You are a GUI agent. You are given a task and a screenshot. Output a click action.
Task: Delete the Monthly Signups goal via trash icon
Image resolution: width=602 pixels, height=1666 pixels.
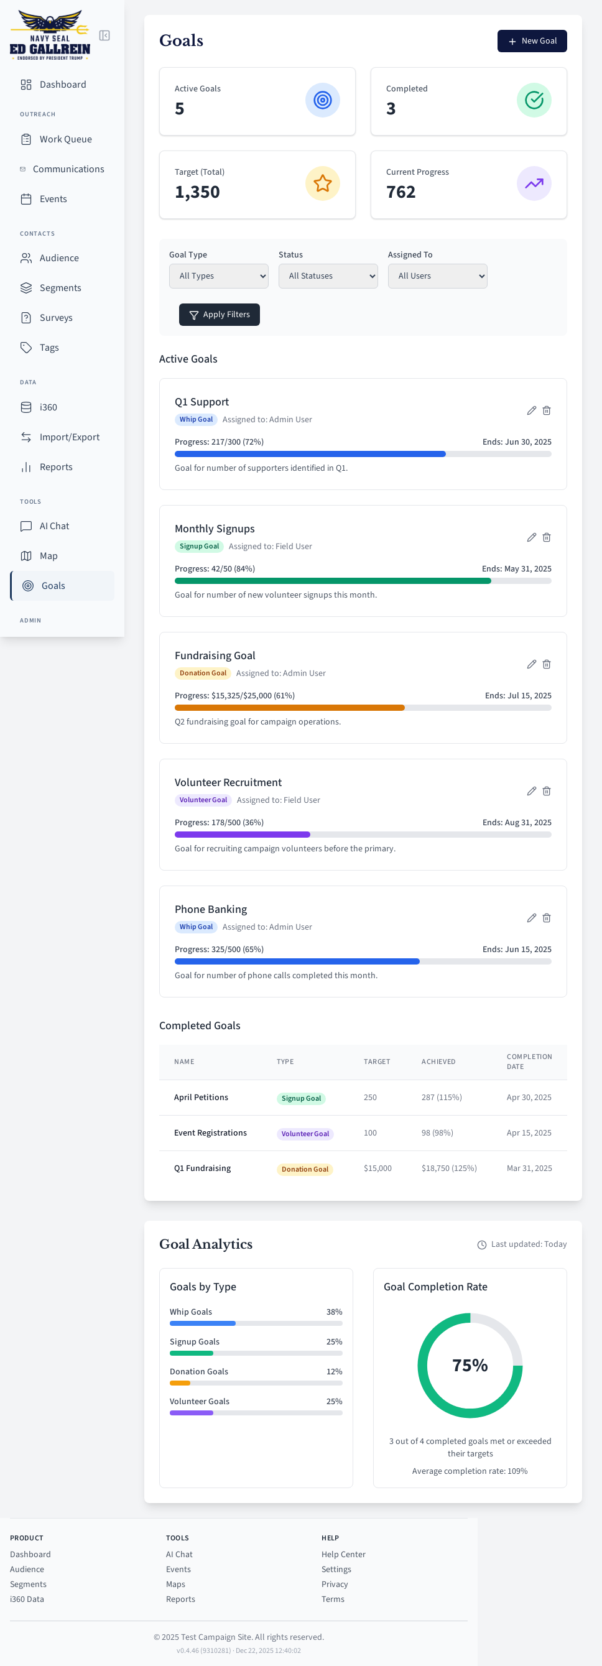pos(547,537)
